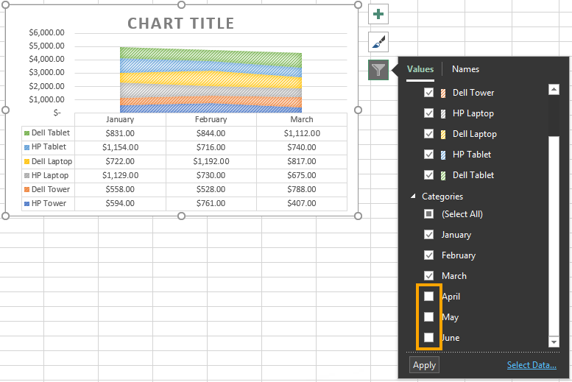Image resolution: width=572 pixels, height=382 pixels.
Task: Collapse the Categories section triangle
Action: 413,197
